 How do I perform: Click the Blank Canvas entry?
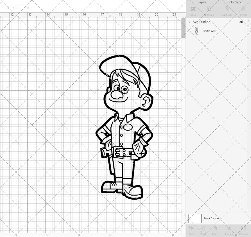pyautogui.click(x=212, y=218)
